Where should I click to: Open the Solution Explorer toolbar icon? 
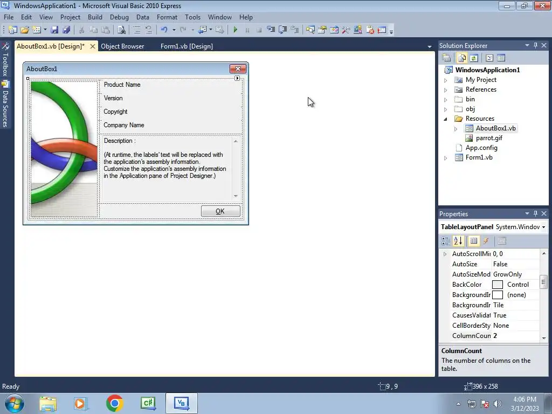pos(310,30)
